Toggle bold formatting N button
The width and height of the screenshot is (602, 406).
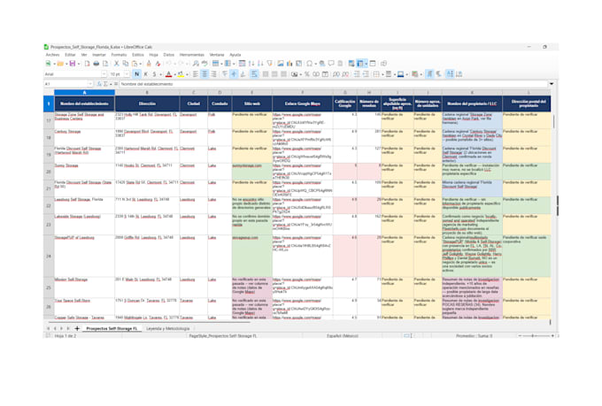[x=136, y=74]
